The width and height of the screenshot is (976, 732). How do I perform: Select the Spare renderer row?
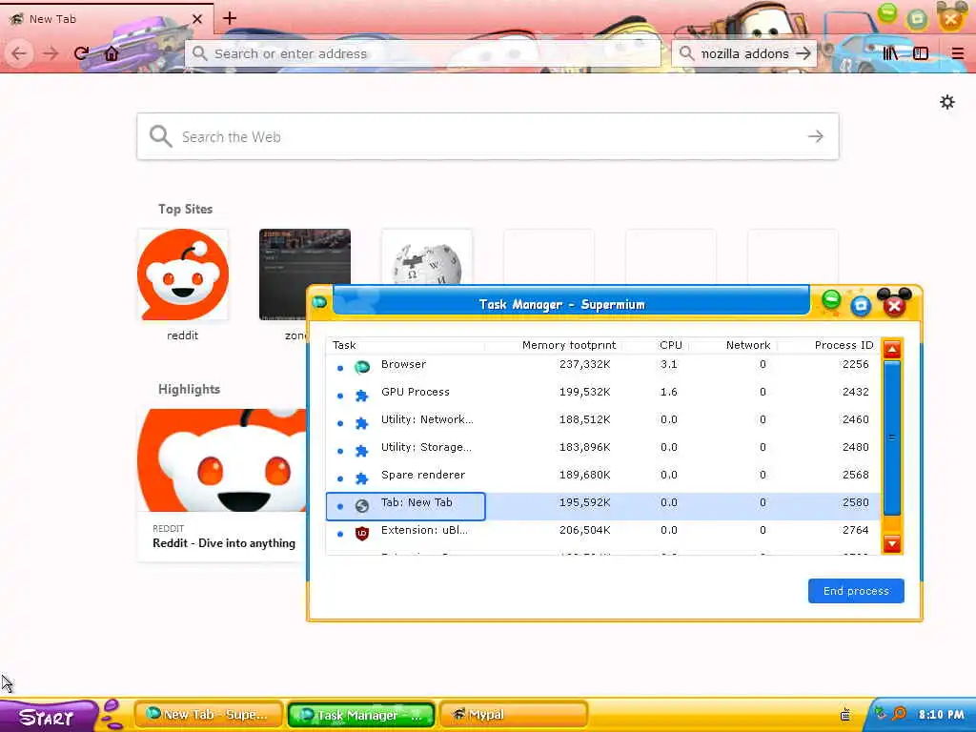pyautogui.click(x=602, y=478)
